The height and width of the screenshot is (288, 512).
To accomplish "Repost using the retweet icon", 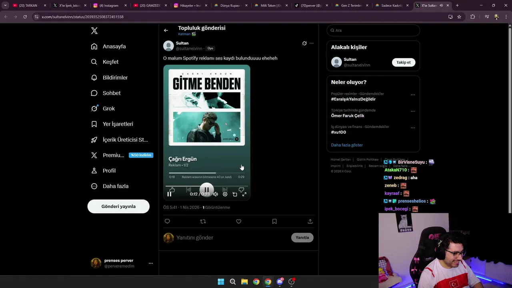I will pyautogui.click(x=203, y=221).
